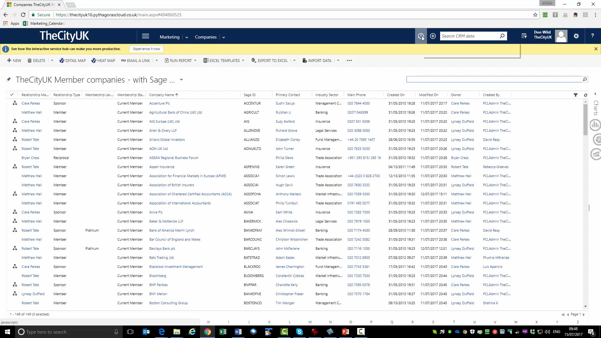Open the hamburger navigation menu
The image size is (601, 338).
coord(146,36)
